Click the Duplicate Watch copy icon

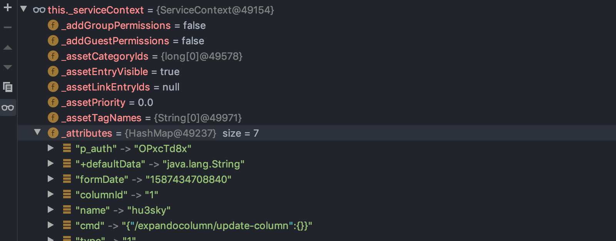pos(8,87)
